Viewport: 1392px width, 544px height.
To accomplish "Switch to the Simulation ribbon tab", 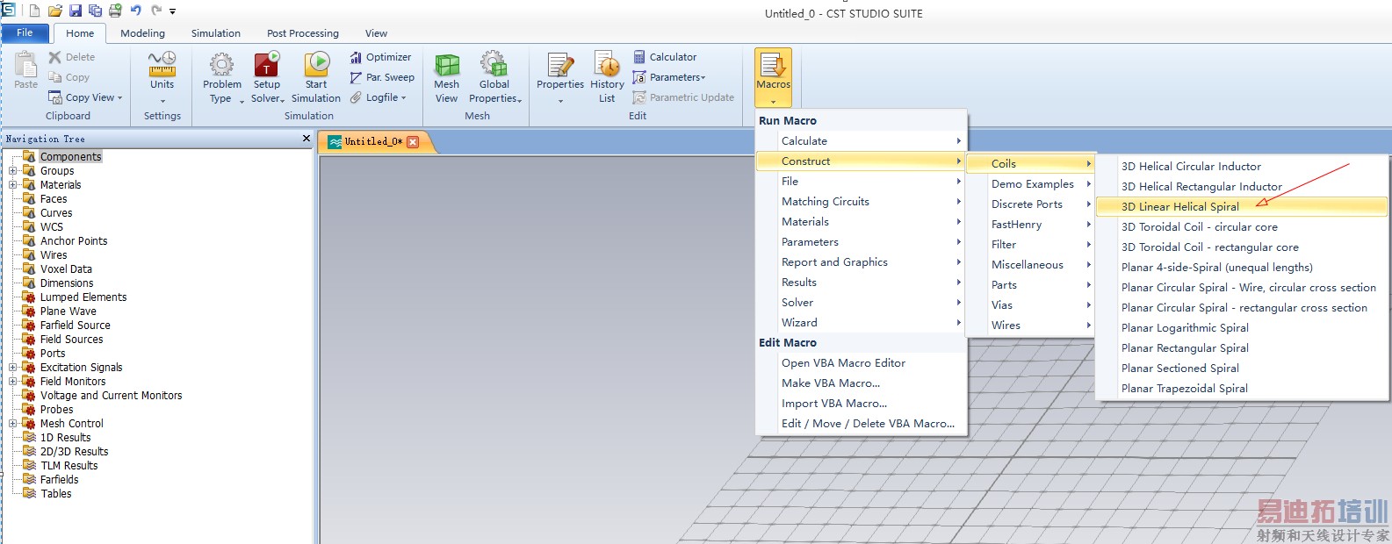I will [x=216, y=33].
